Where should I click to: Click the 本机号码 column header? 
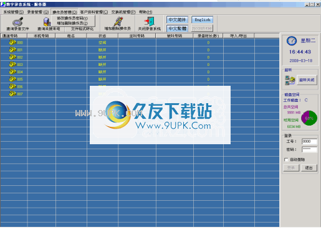[41, 36]
